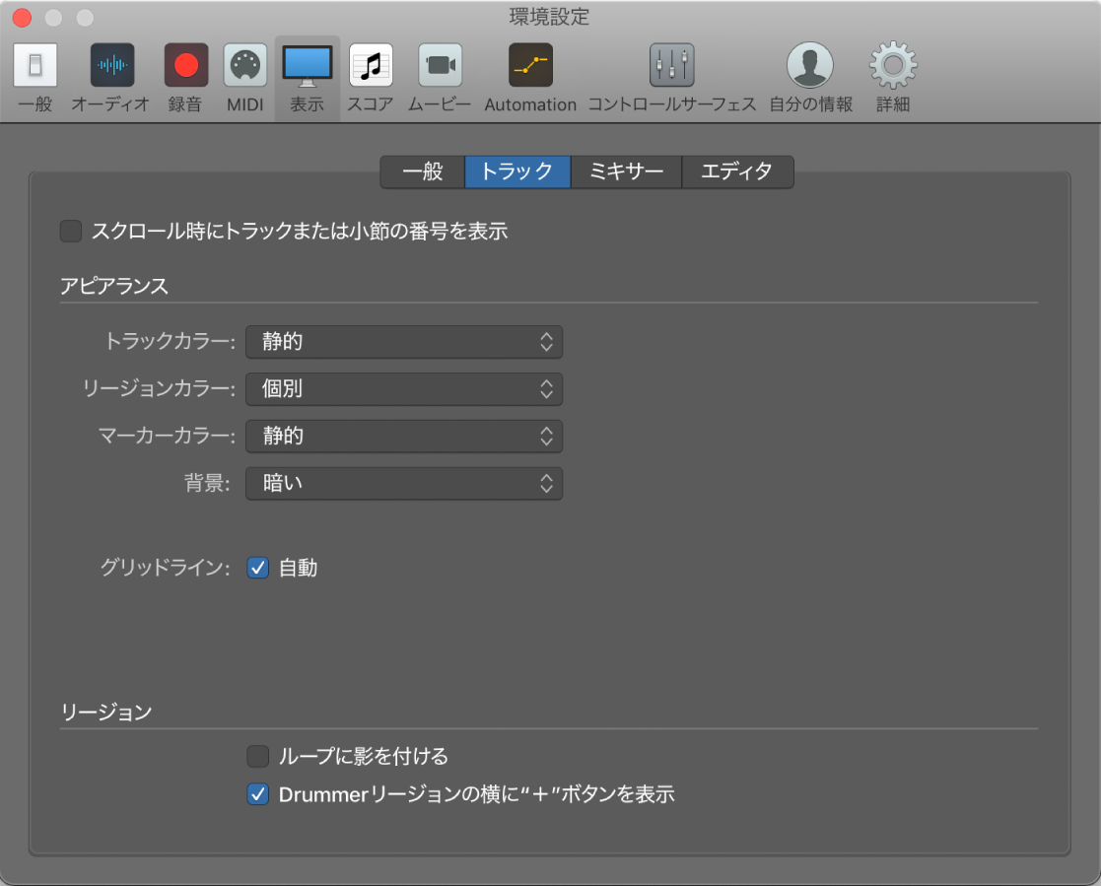The image size is (1101, 886).
Task: Switch to the ミキサー tab
Action: point(626,171)
